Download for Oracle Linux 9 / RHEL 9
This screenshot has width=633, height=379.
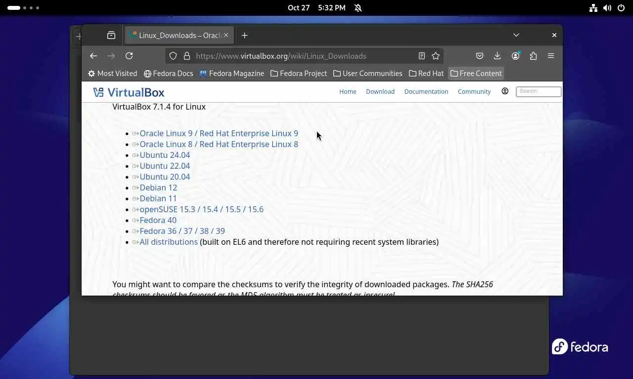coord(219,133)
